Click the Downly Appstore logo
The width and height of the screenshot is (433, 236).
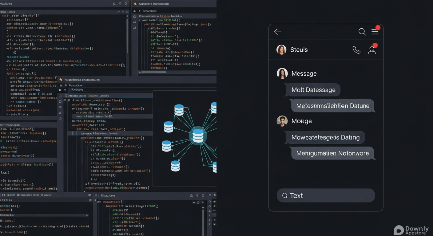coord(411,230)
